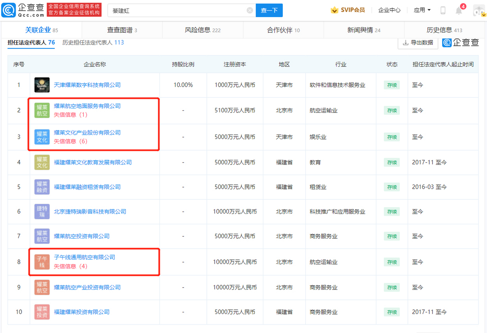Click the blue 耀莱文化 logo in row 3
The width and height of the screenshot is (487, 333).
pos(42,137)
